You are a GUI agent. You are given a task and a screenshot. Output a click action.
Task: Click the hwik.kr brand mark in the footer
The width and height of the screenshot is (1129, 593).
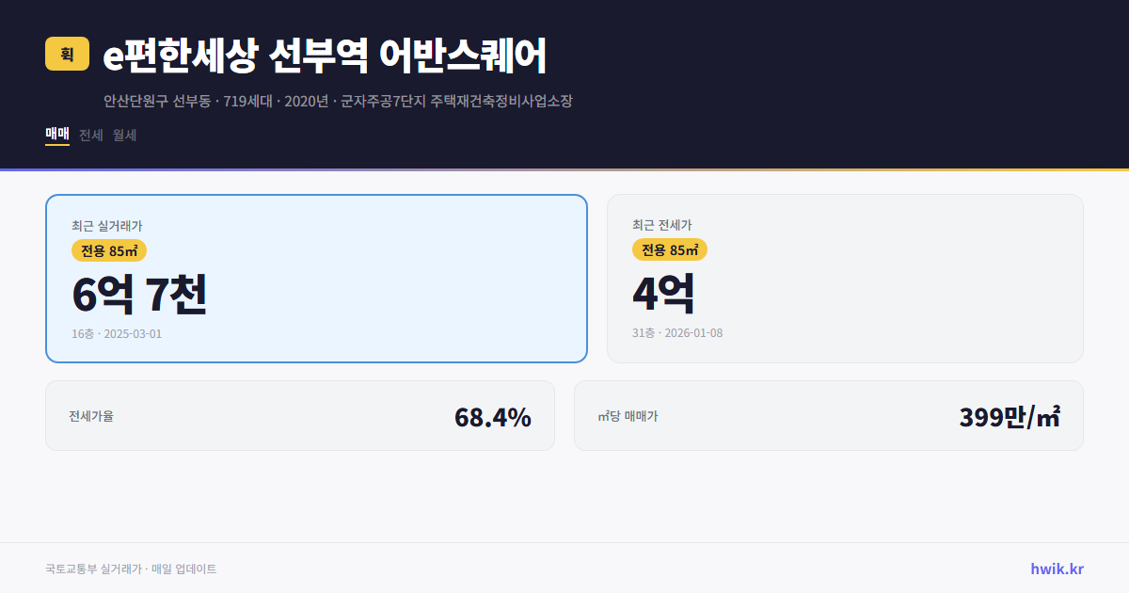(1057, 569)
